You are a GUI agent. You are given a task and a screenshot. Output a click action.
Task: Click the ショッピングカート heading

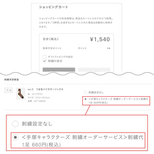(x=53, y=7)
